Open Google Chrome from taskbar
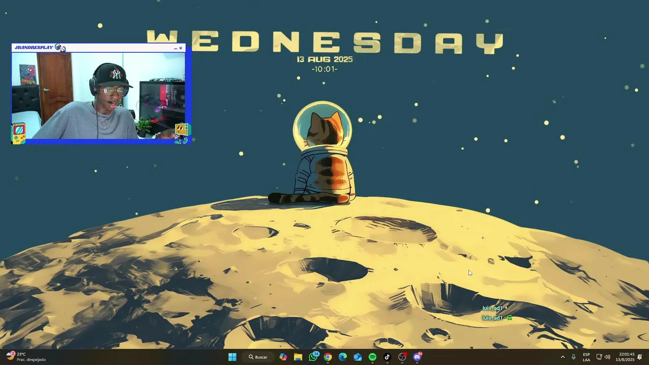 point(328,357)
